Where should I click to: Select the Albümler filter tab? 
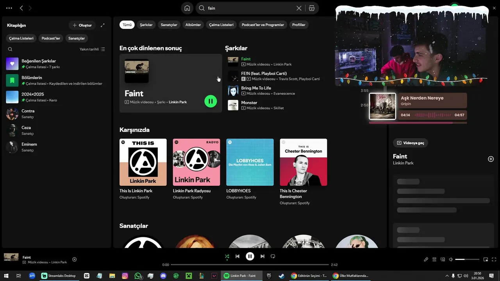(x=193, y=25)
